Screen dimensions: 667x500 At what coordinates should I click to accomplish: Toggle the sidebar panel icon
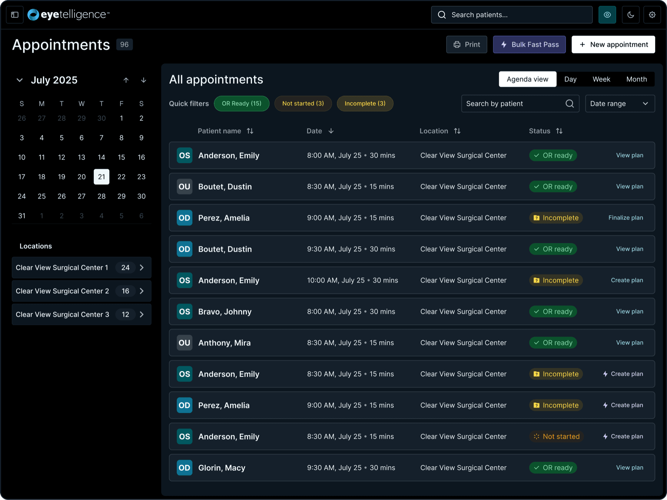[15, 15]
